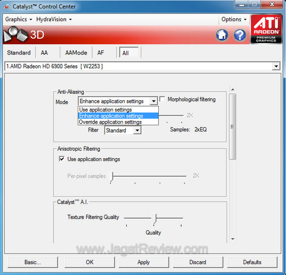The width and height of the screenshot is (286, 275).
Task: Click the scroll down arrow of settings panel
Action: pyautogui.click(x=233, y=239)
